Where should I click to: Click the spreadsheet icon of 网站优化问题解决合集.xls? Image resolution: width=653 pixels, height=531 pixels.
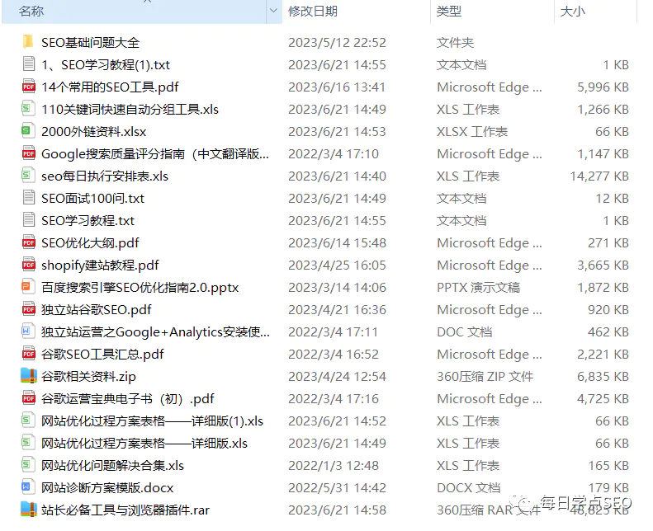tap(27, 465)
